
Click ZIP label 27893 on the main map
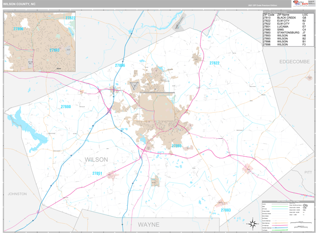(x=176, y=146)
